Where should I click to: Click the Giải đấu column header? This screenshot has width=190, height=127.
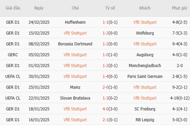pyautogui.click(x=13, y=8)
